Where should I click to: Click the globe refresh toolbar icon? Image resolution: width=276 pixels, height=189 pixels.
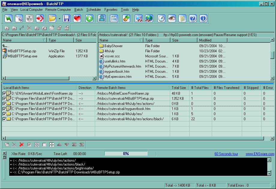tap(149, 18)
